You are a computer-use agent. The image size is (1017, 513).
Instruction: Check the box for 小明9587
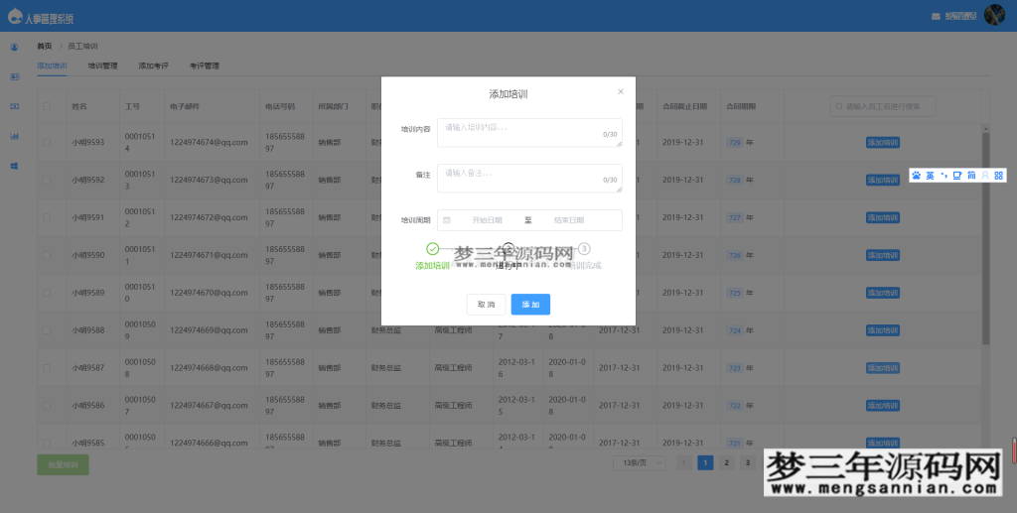coord(47,368)
